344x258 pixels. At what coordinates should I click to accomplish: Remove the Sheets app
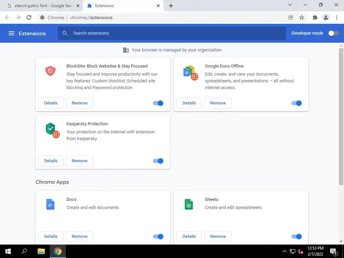click(x=218, y=236)
